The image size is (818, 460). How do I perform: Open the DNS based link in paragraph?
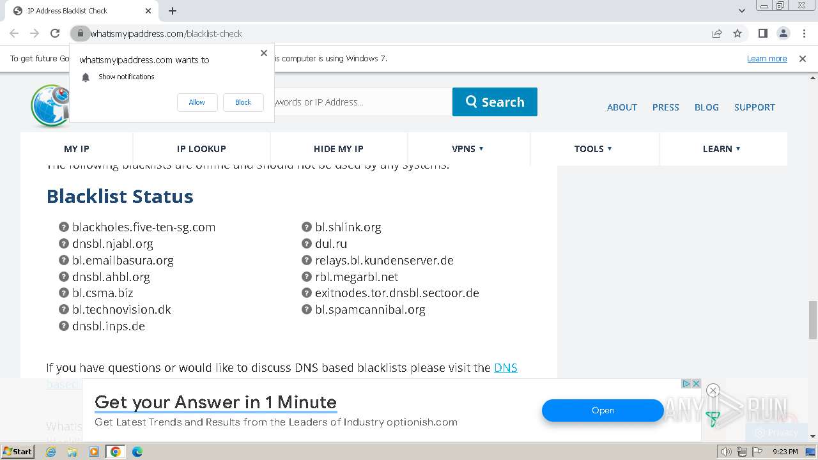click(505, 368)
